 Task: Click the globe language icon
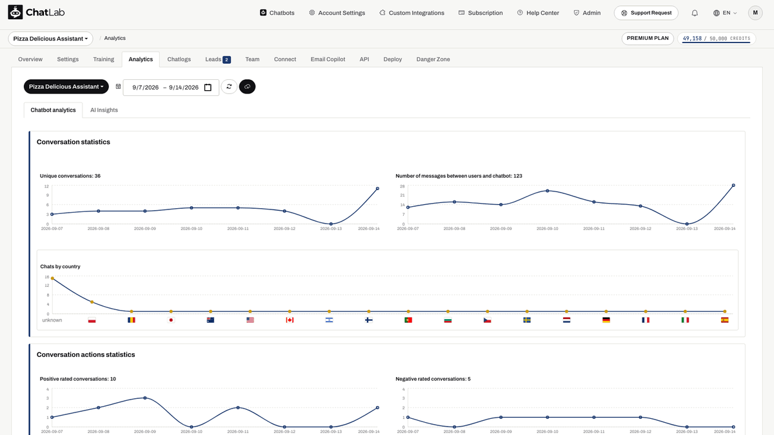tap(717, 13)
